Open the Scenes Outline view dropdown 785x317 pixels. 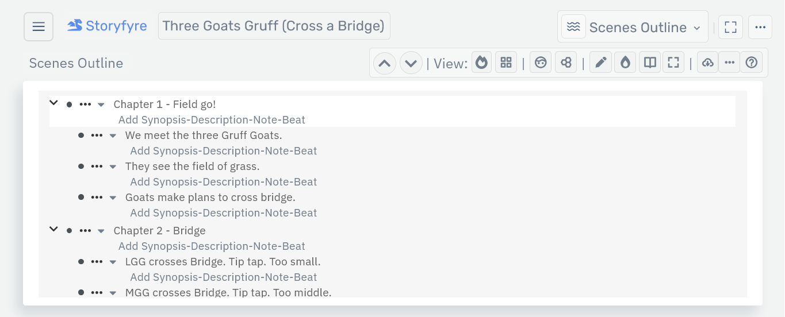coord(633,27)
